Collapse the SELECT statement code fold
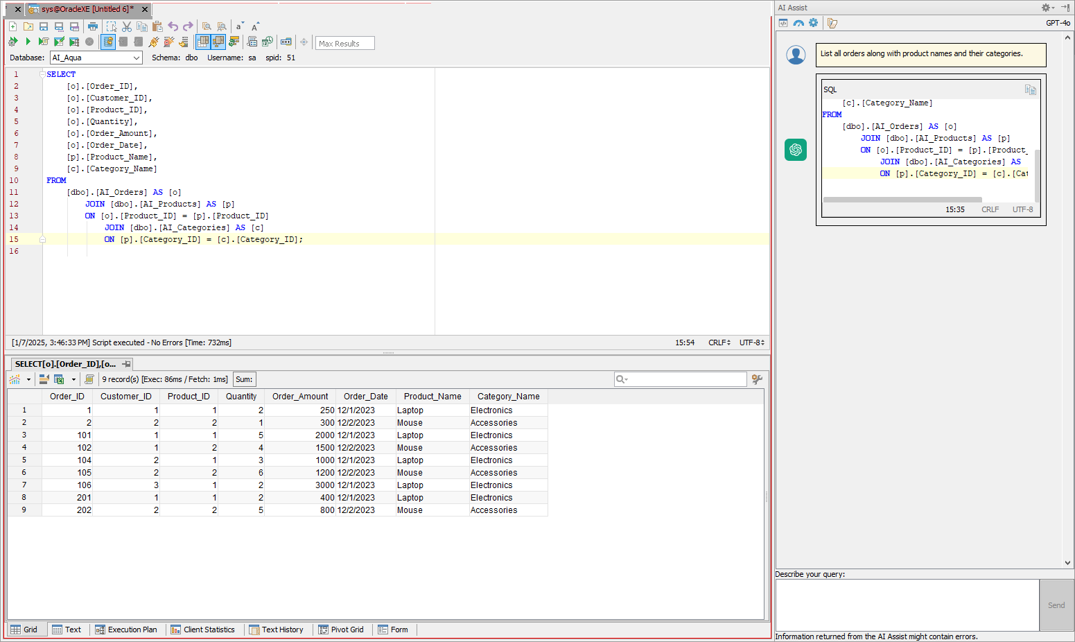 [42, 74]
